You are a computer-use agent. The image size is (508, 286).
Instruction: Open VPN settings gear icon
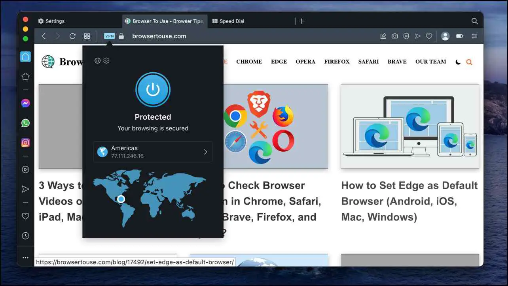(x=106, y=60)
